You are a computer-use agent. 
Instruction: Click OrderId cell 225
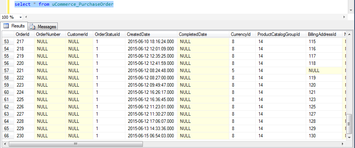[24, 100]
